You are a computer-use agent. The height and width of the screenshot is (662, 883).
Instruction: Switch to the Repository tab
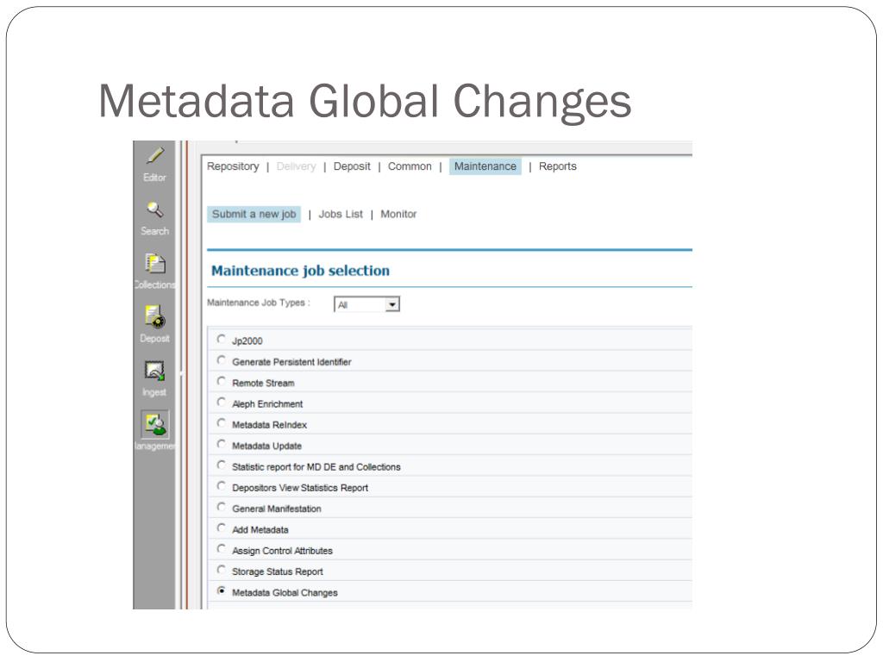(x=233, y=166)
